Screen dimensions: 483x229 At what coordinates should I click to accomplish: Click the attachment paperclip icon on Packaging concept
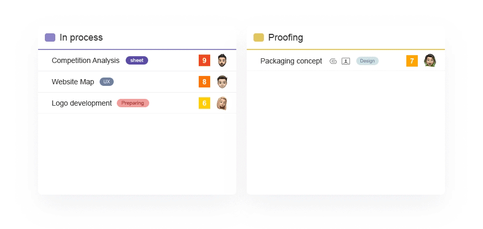[x=333, y=61]
